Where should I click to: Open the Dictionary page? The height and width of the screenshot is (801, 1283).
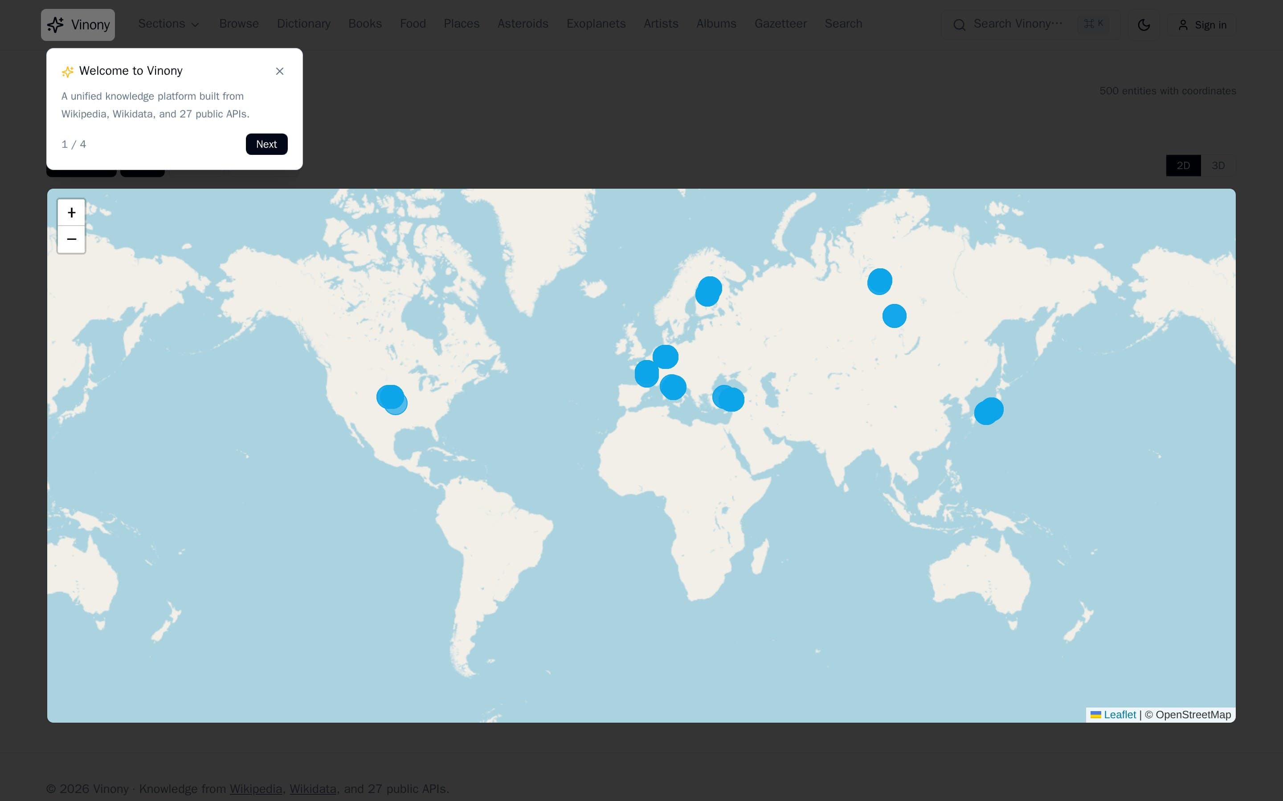[x=304, y=24]
